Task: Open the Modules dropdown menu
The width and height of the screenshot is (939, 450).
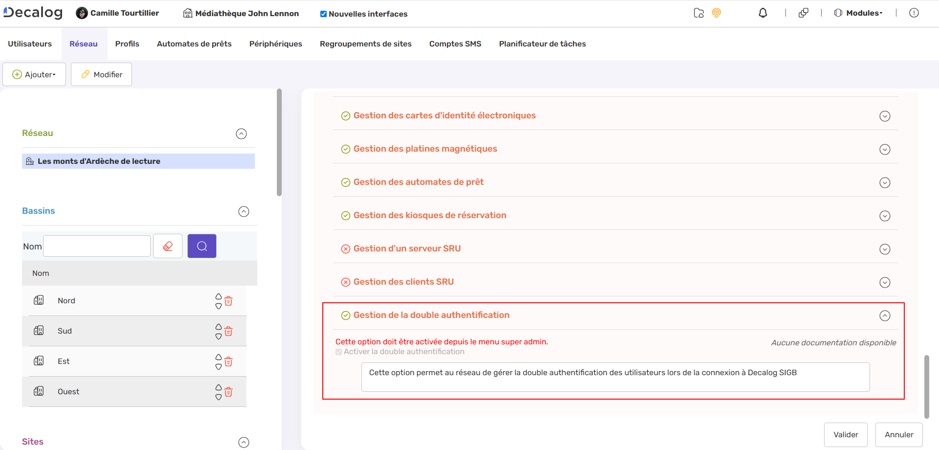Action: (x=858, y=13)
